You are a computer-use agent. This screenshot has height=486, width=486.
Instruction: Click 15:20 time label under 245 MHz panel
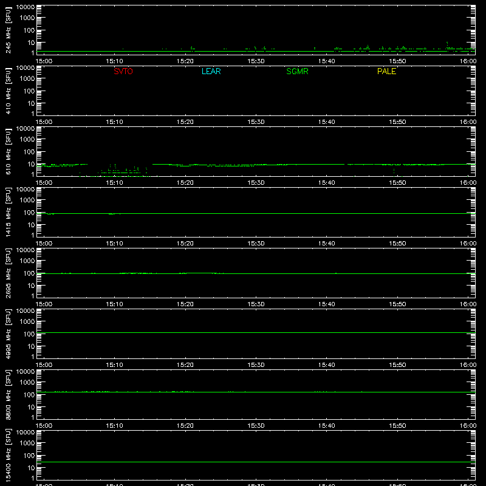coord(185,61)
